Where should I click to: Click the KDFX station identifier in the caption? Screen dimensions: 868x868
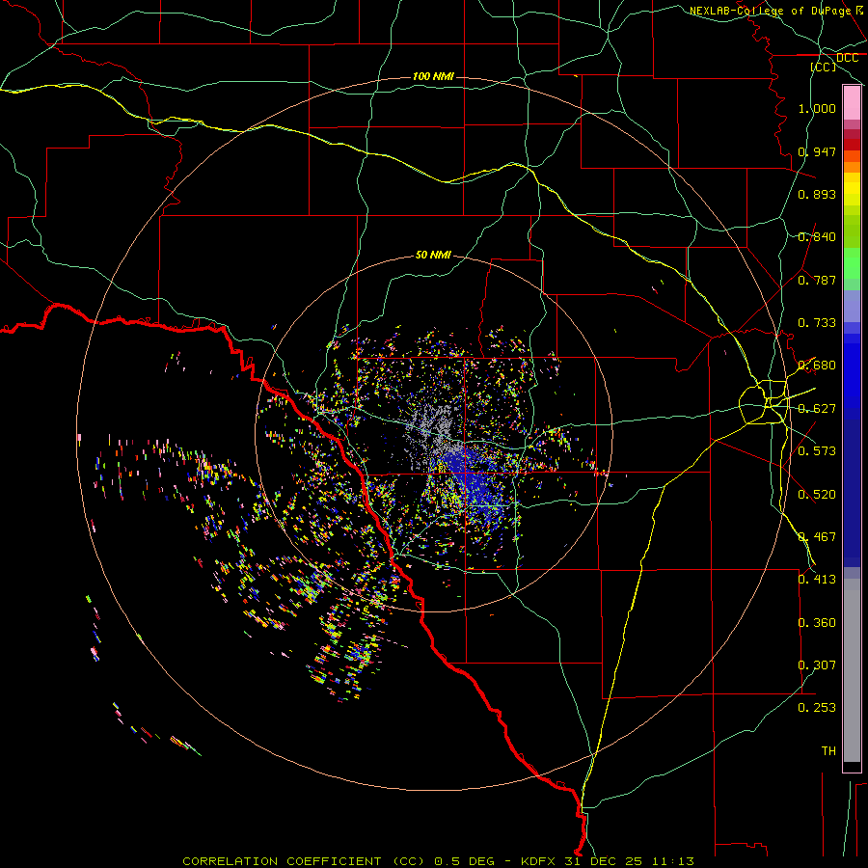coord(537,861)
